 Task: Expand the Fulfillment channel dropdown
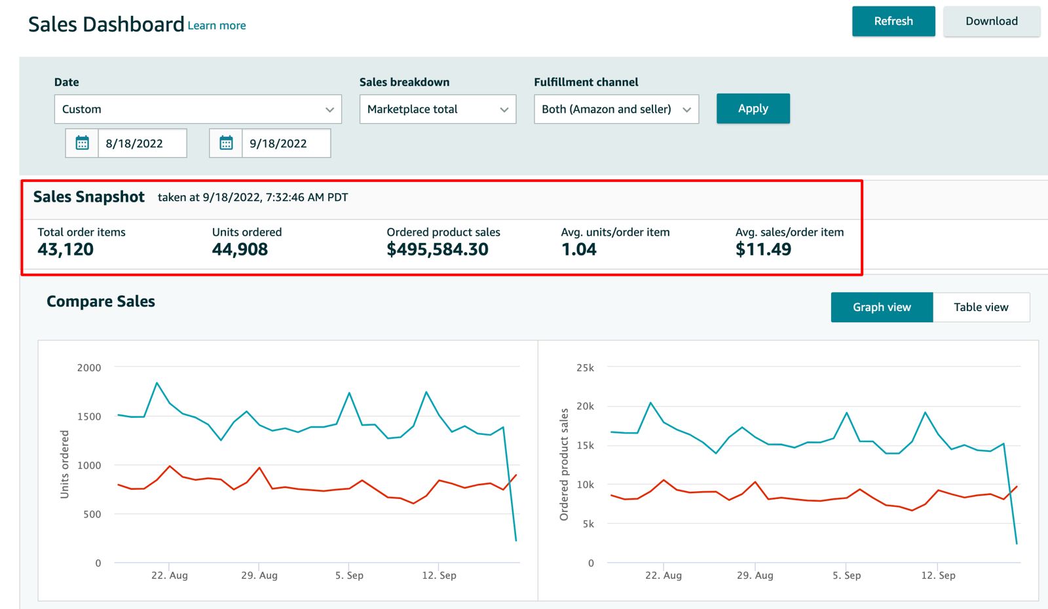(x=616, y=109)
